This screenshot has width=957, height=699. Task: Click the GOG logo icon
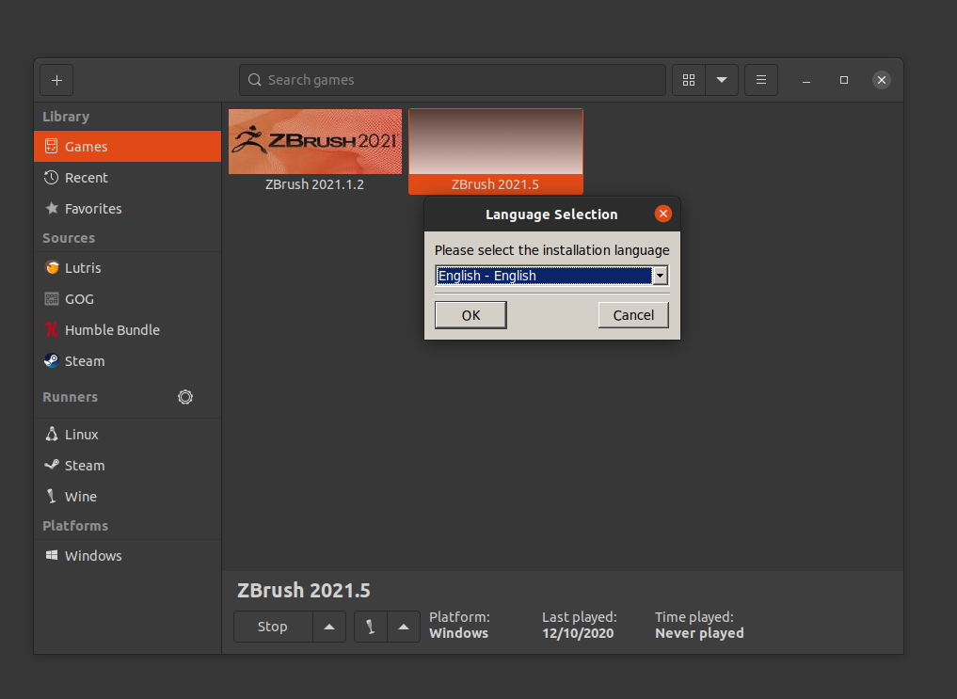(52, 299)
